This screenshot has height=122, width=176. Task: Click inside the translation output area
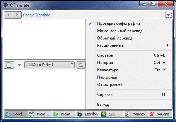pos(45,90)
